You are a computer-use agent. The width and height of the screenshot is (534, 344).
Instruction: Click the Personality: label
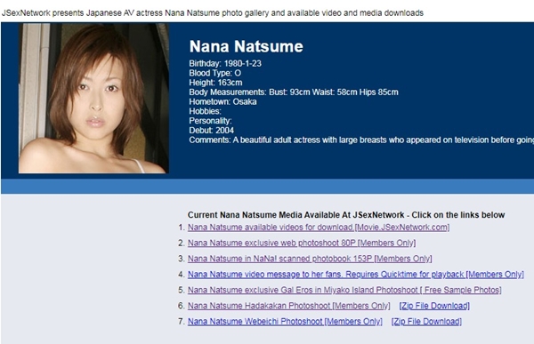210,121
